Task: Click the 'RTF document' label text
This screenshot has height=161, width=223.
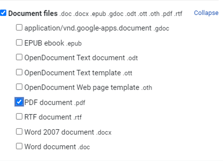Action: [x=48, y=117]
